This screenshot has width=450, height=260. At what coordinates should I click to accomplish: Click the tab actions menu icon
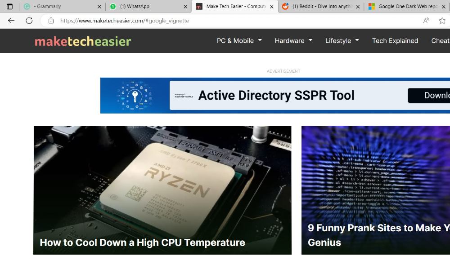point(9,7)
